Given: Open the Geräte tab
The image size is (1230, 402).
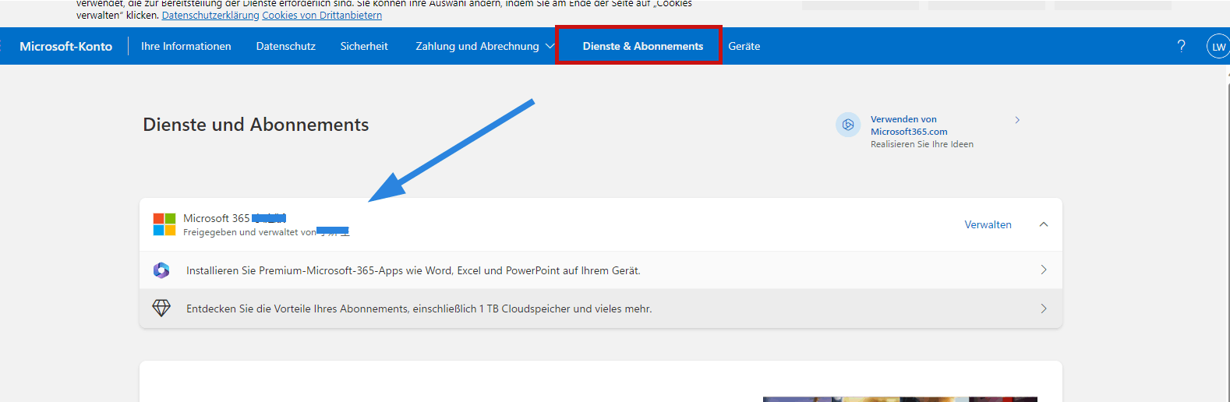Looking at the screenshot, I should tap(744, 46).
